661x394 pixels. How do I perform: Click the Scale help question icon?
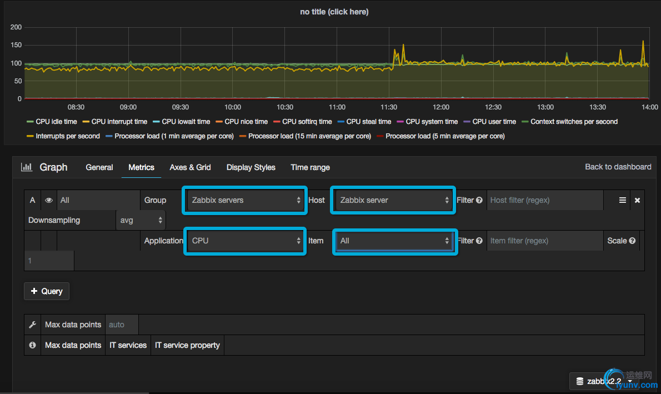632,241
